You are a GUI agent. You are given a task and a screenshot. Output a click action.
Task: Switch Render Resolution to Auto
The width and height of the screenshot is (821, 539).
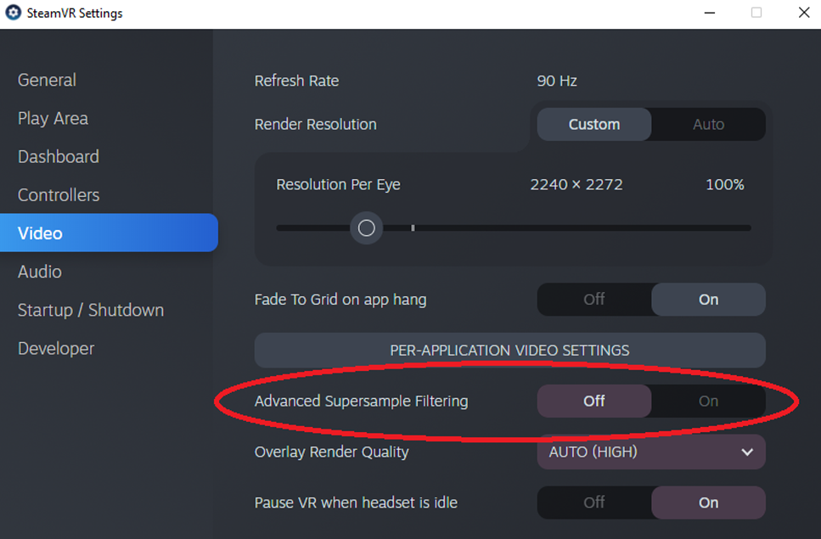coord(708,125)
